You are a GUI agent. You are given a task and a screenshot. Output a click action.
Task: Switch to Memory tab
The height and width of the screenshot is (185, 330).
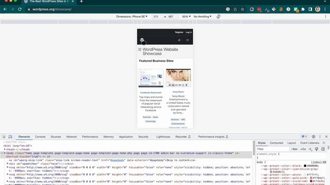(108, 137)
